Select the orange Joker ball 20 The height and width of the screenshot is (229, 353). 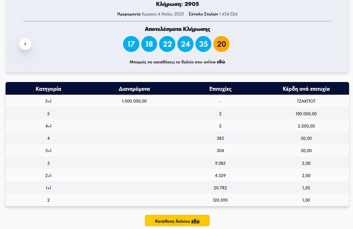coord(221,44)
